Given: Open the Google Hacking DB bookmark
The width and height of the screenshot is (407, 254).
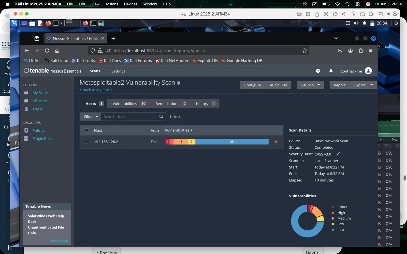Looking at the screenshot, I should point(242,60).
